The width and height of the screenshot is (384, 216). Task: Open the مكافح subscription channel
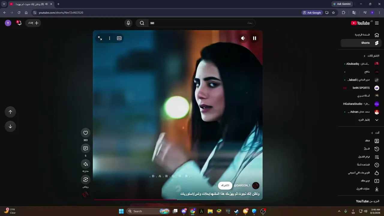click(361, 72)
